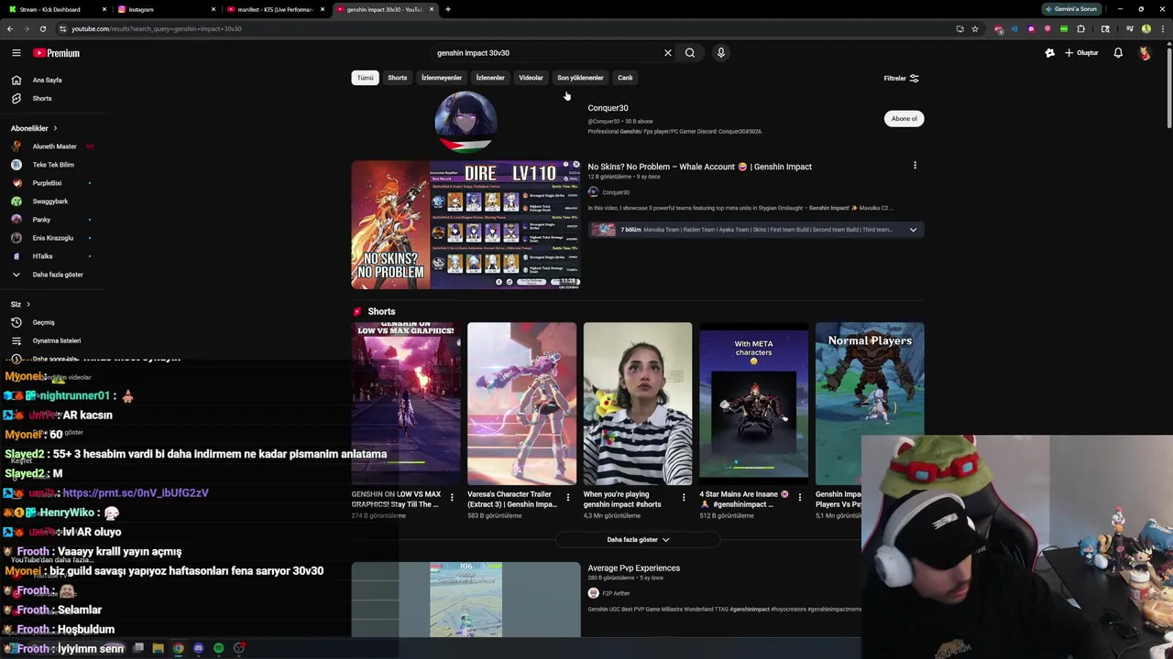Open options for Varesa's Trailer short
1173x659 pixels.
point(567,498)
